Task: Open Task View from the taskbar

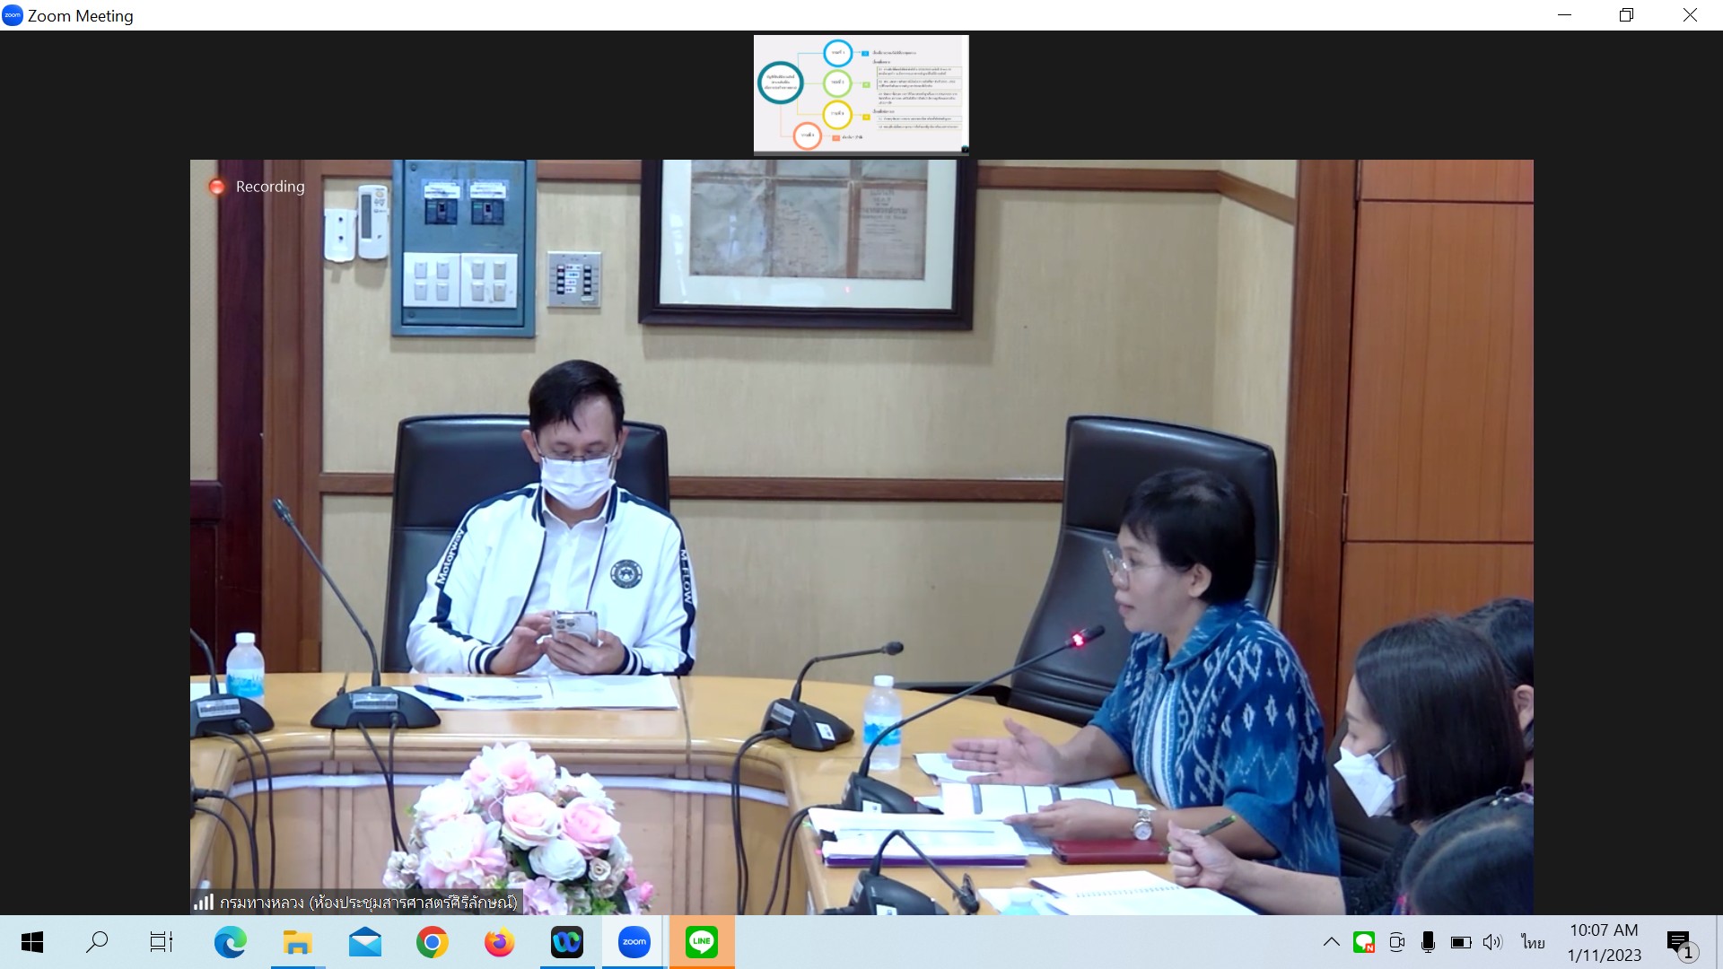Action: coord(162,942)
